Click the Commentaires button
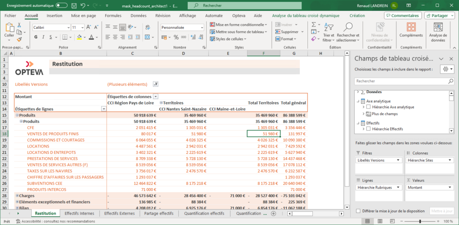Viewport: 459px width, 225px height. [403, 15]
